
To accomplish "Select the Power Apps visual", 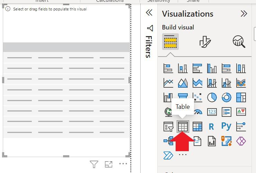I will (241, 141).
